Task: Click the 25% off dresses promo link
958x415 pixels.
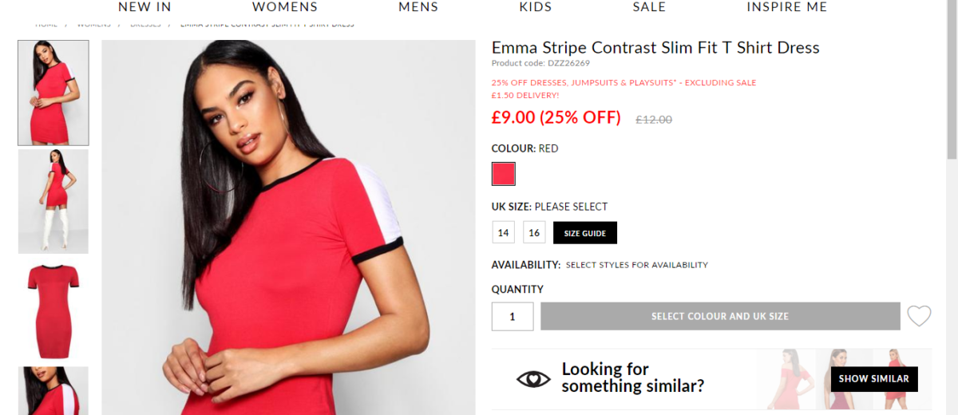Action: [623, 83]
